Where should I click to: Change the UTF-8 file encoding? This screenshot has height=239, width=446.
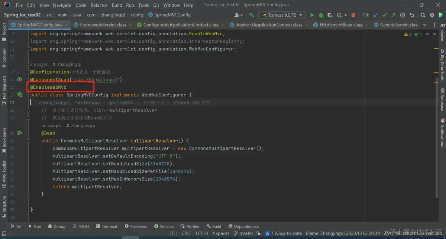pos(202,233)
